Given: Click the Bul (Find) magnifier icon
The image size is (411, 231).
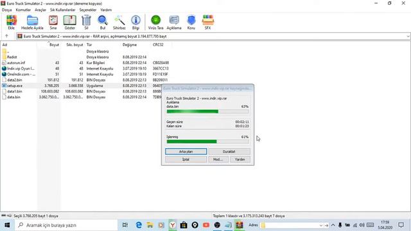Looking at the screenshot, I should 103,22.
